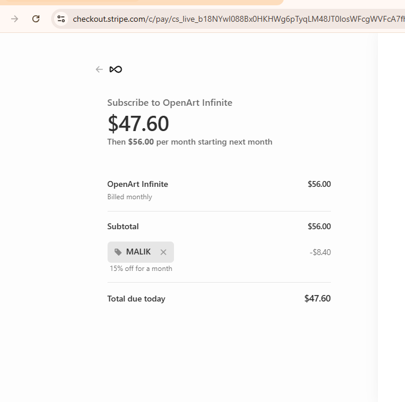Image resolution: width=405 pixels, height=402 pixels.
Task: Click the Subtotal label
Action: (123, 226)
